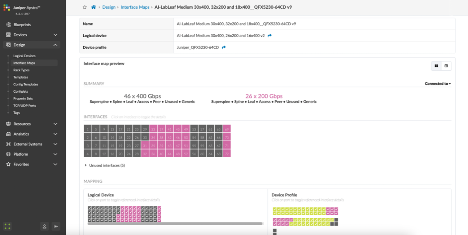
Task: Click the Design breadcrumb link
Action: click(x=109, y=7)
